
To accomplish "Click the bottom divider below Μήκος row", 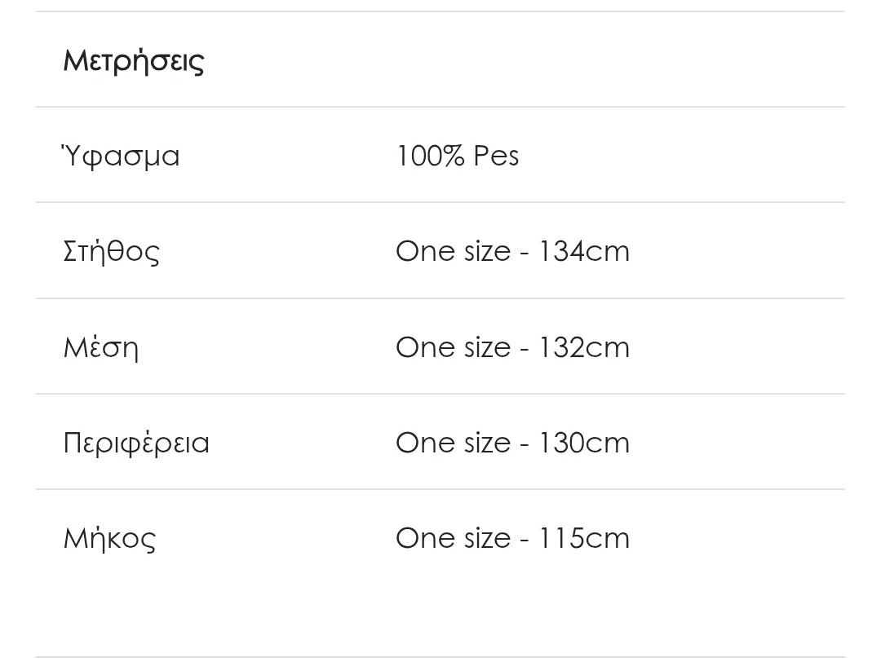I will (x=440, y=657).
